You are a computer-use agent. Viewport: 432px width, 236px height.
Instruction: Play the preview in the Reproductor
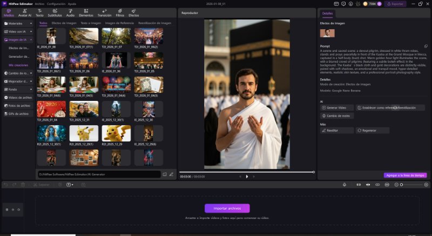click(247, 177)
